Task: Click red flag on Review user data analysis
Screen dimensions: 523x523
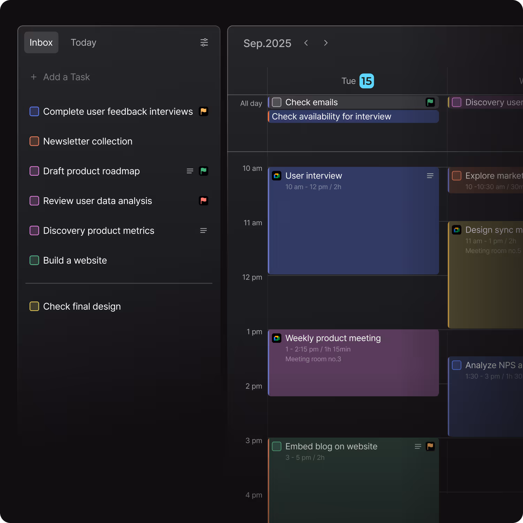Action: coord(204,201)
